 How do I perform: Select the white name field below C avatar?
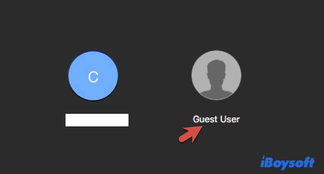[x=97, y=120]
